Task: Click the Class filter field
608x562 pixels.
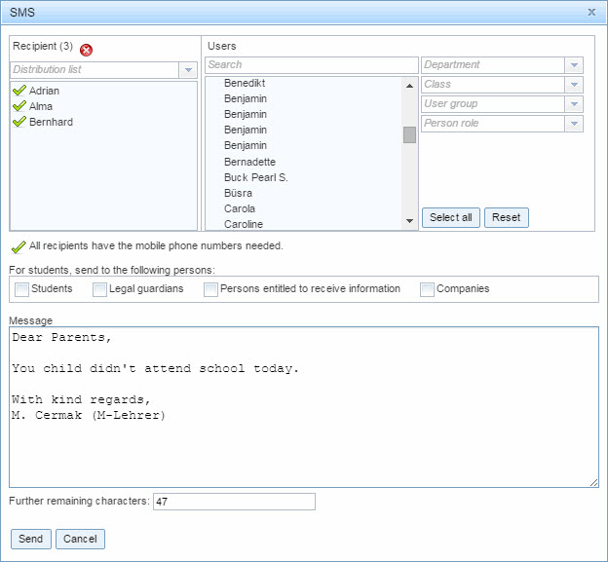Action: coord(493,85)
